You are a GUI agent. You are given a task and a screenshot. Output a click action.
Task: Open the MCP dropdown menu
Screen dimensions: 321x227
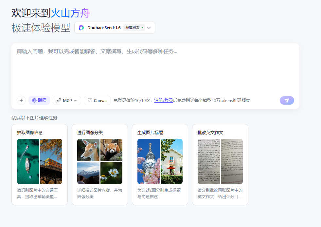(x=67, y=100)
